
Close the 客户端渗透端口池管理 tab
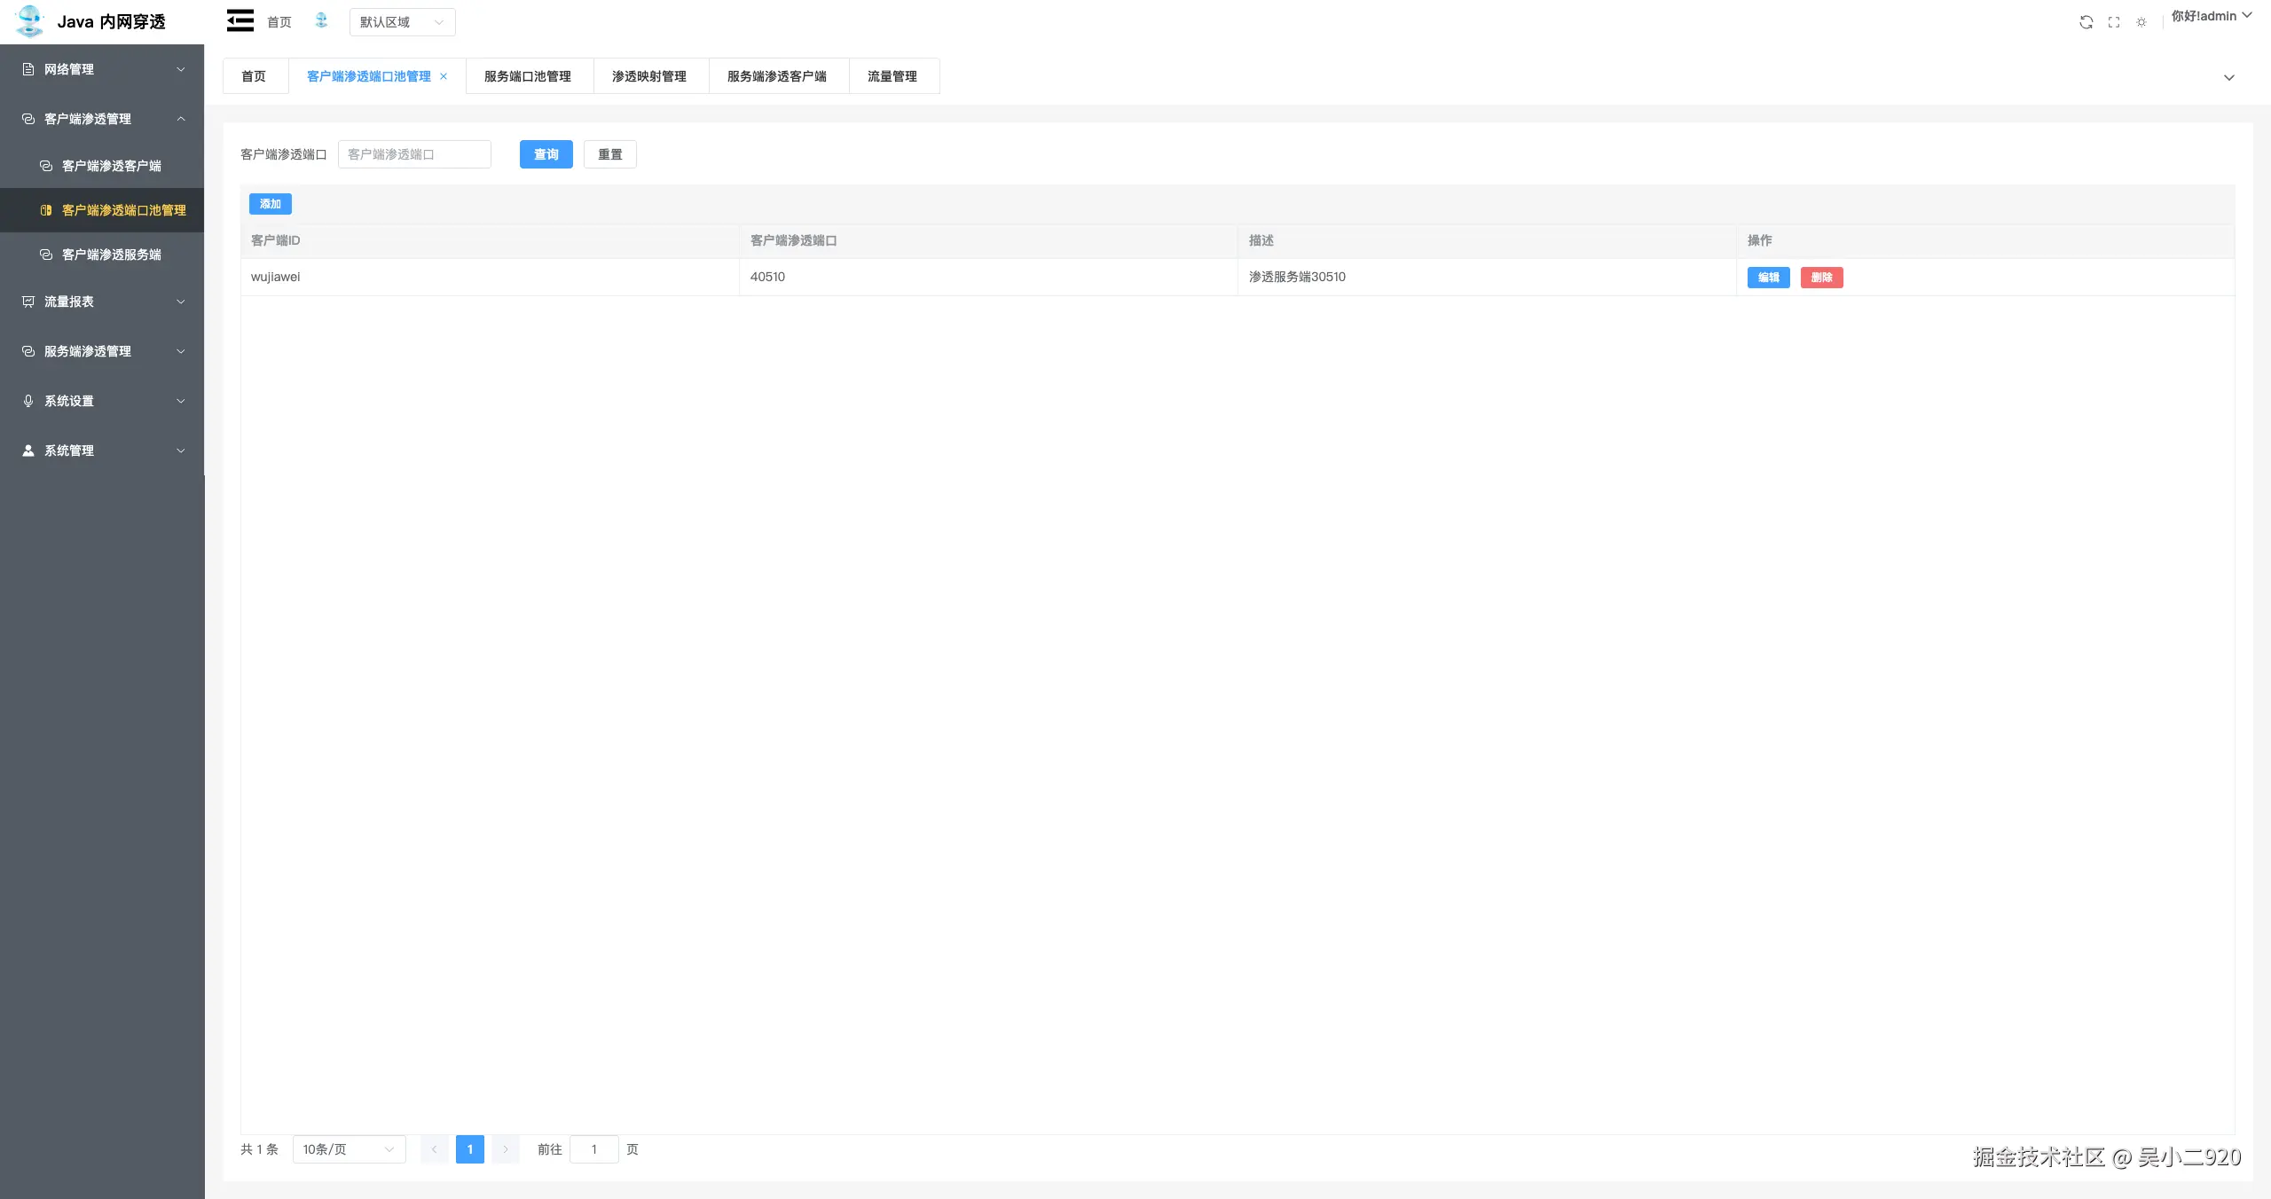point(444,76)
